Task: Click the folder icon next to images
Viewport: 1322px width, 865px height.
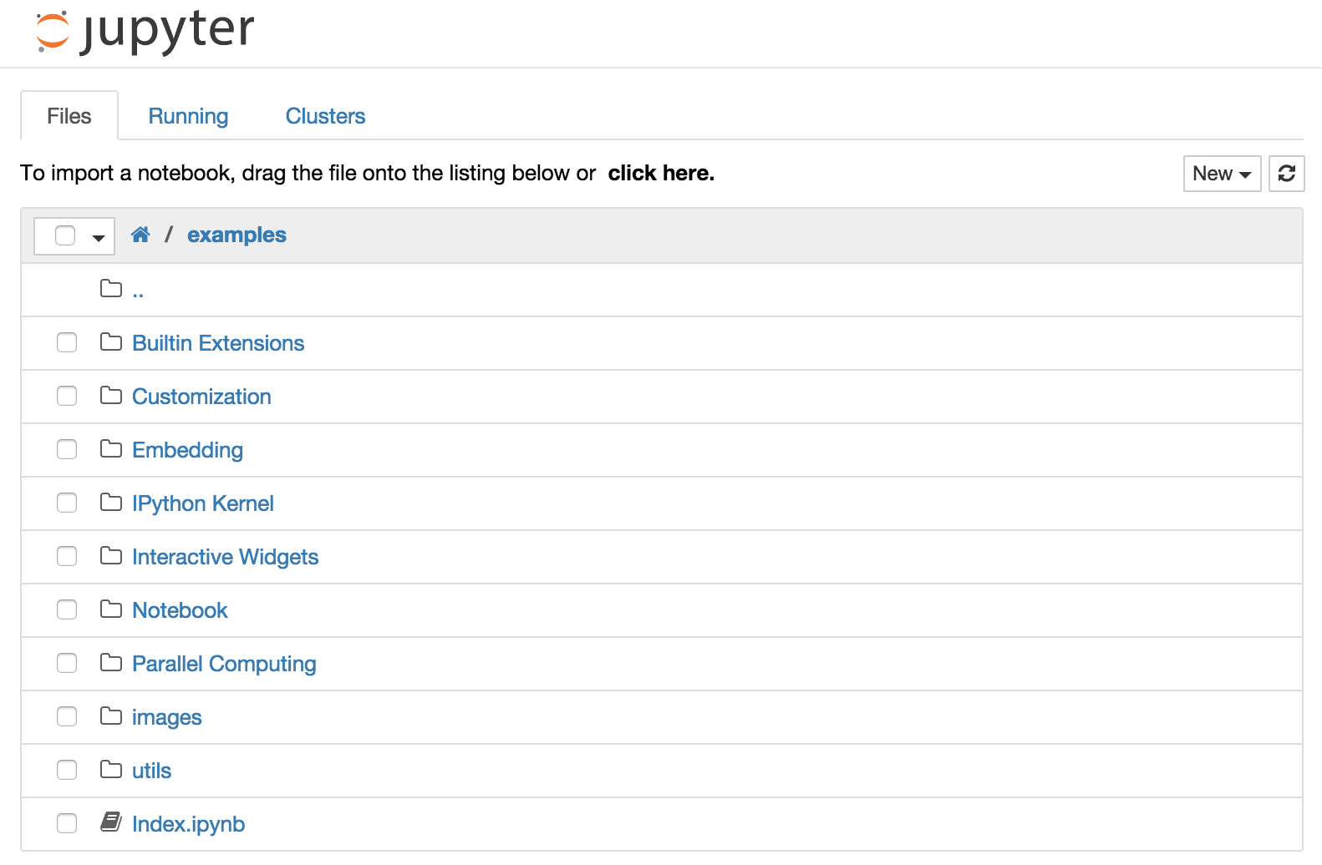Action: [x=111, y=716]
